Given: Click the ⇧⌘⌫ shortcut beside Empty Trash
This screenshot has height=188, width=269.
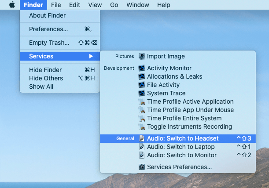Looking at the screenshot, I should click(88, 43).
